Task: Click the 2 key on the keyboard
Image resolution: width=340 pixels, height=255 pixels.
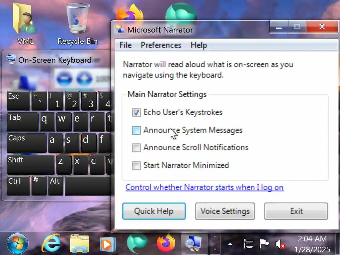Action: [x=72, y=101]
